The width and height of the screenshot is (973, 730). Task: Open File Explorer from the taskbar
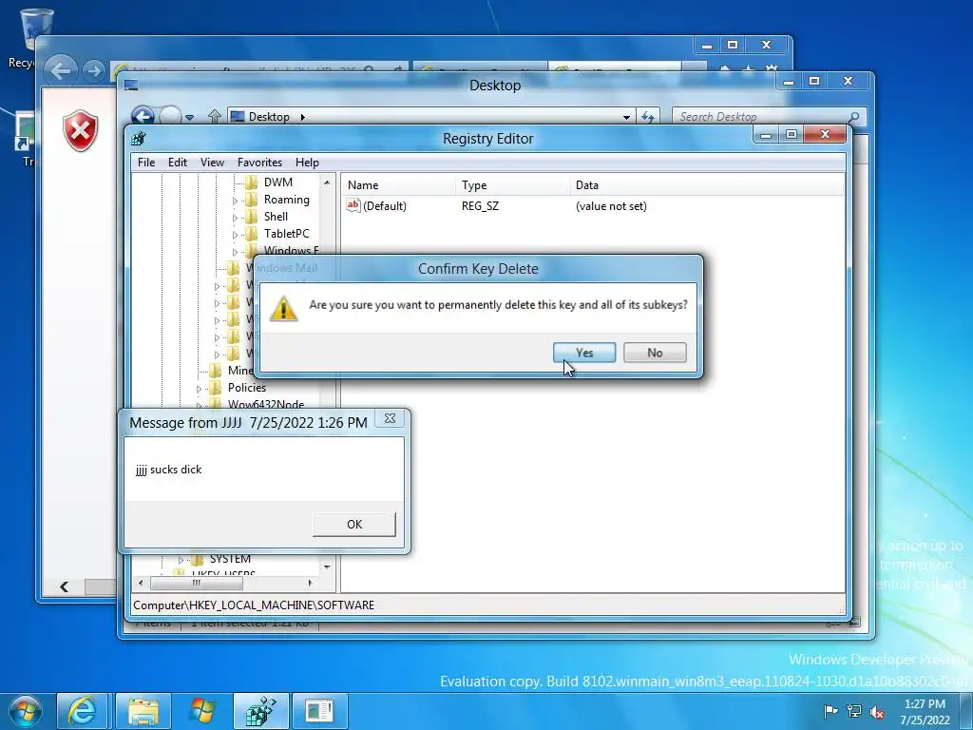pos(143,711)
